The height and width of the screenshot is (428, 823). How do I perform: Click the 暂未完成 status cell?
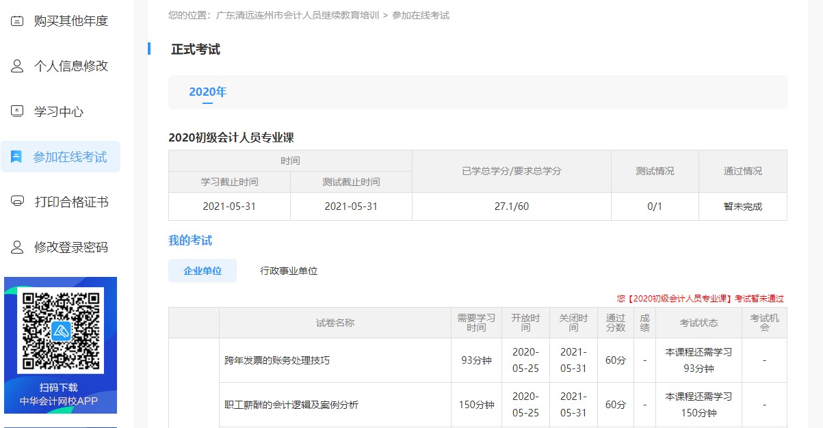(x=743, y=206)
